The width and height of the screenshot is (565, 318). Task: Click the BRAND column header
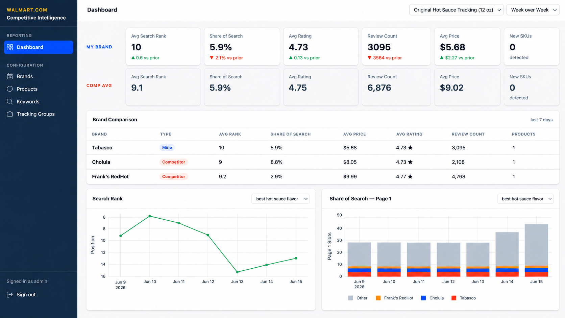click(x=99, y=134)
